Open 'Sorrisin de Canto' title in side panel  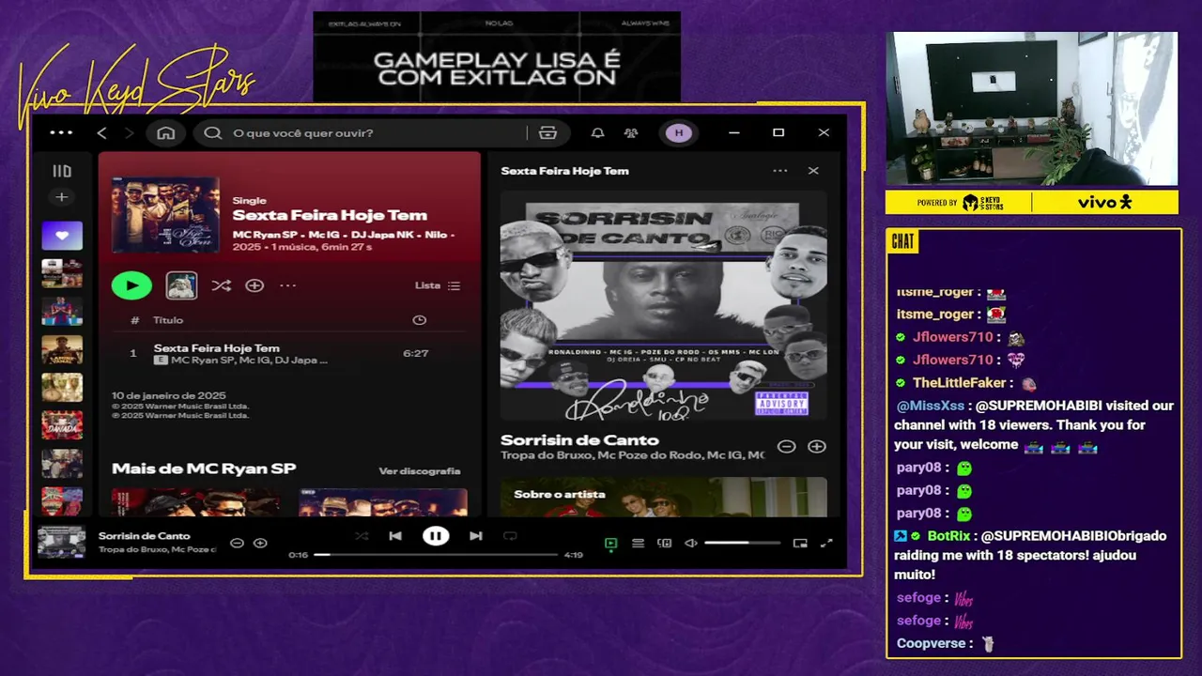[x=579, y=440]
